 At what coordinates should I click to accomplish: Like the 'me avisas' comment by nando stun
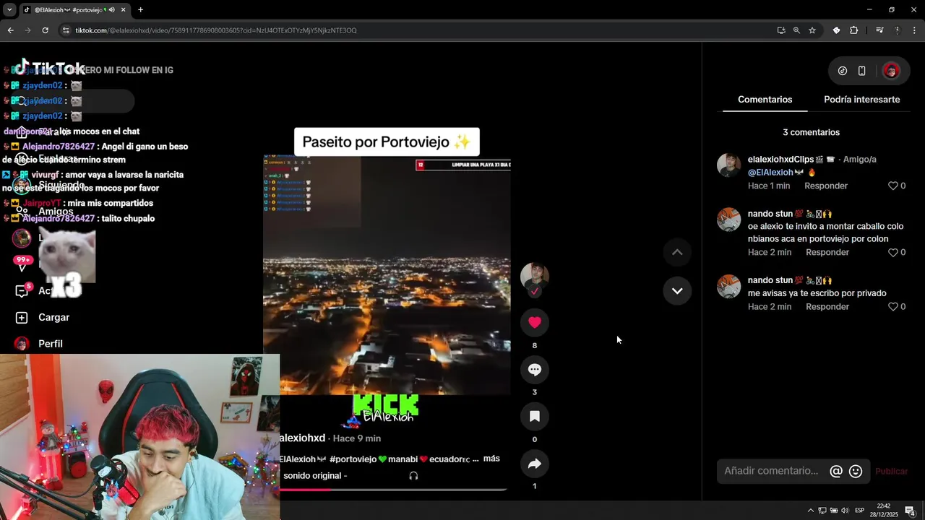coord(893,306)
